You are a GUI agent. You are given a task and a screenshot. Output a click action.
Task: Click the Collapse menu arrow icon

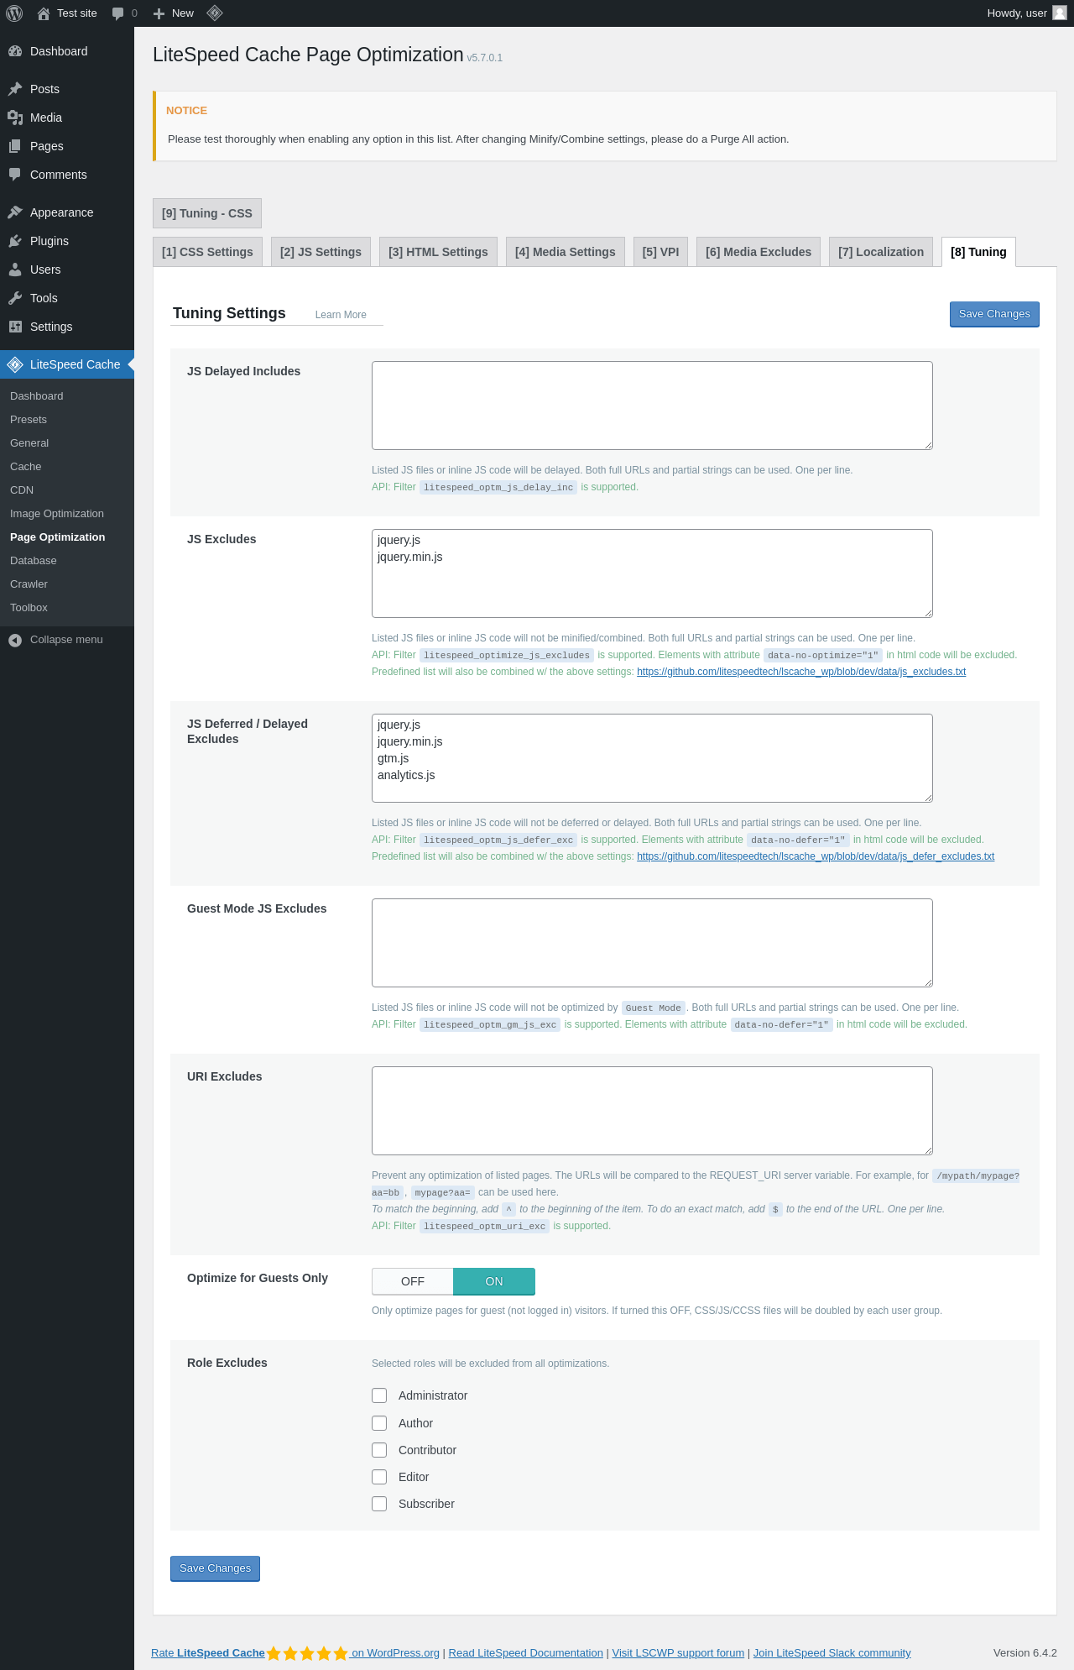15,640
